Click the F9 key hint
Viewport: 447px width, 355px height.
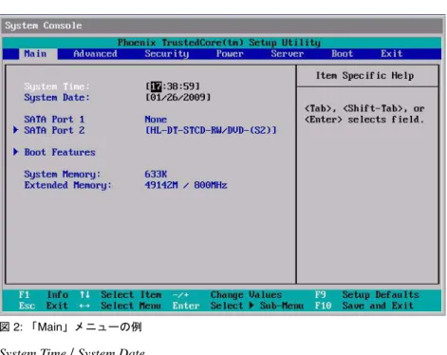320,294
